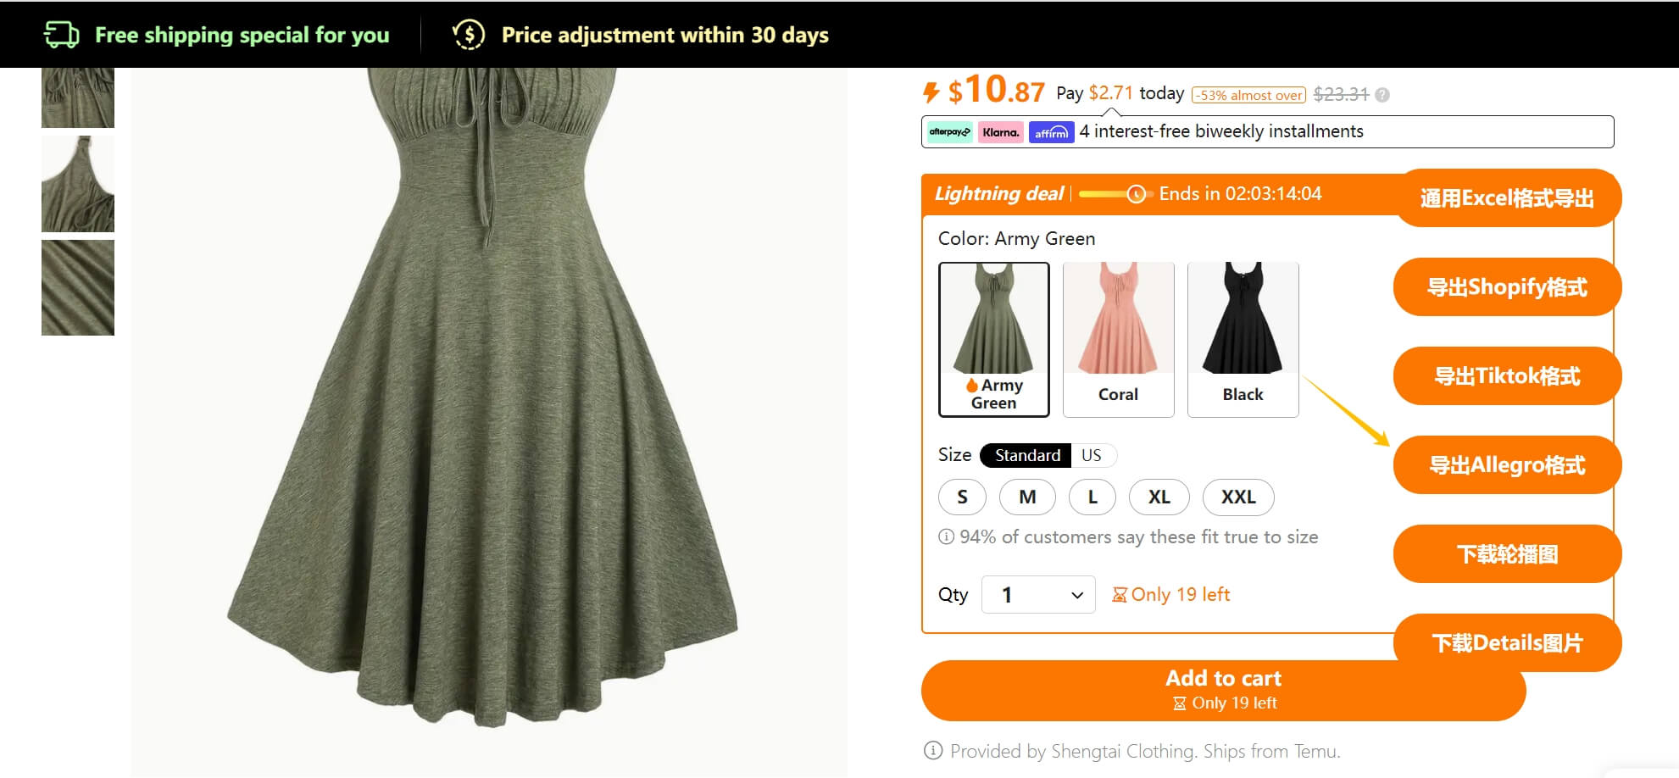Choose size M

tap(1027, 497)
